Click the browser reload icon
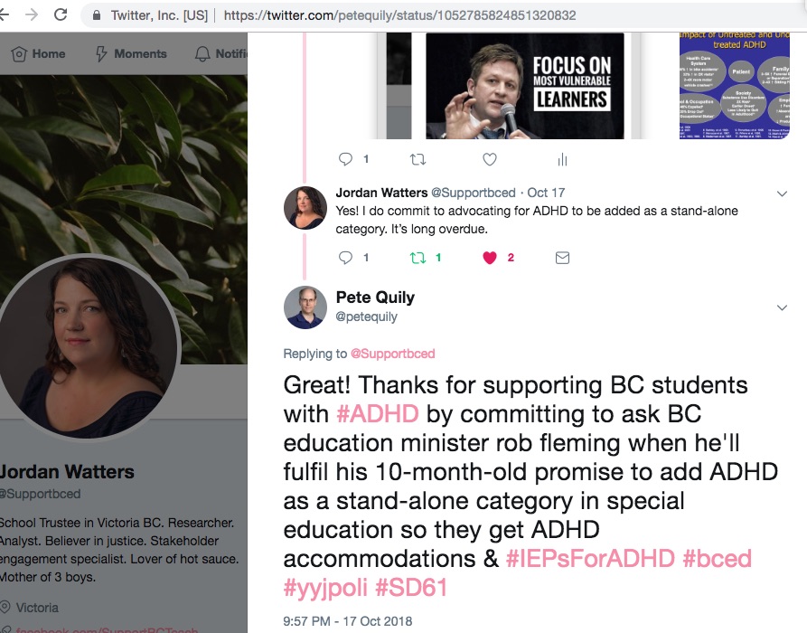This screenshot has width=807, height=633. point(61,15)
